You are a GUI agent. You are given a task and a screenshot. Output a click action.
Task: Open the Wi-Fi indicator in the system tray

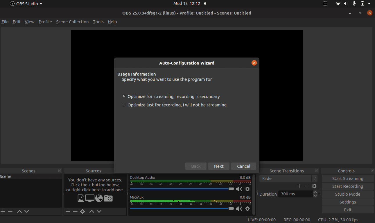pos(338,3)
